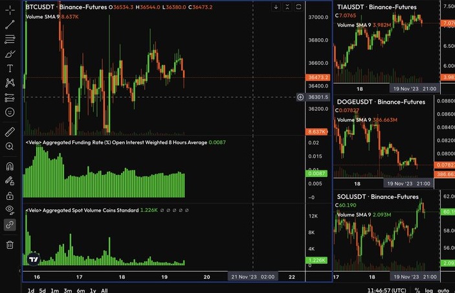Click 19 Nov '23 21:00 label on SOLUSDT chart
Viewport: 455px width, 293px height.
[x=415, y=277]
